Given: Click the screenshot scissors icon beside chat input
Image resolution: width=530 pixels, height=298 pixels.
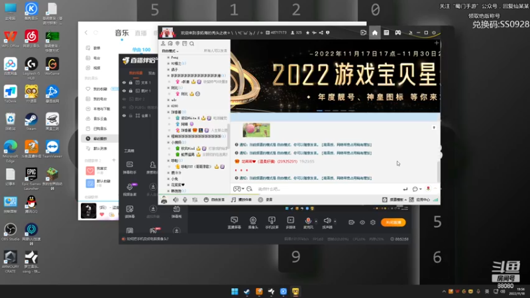Looking at the screenshot, I should coord(250,189).
